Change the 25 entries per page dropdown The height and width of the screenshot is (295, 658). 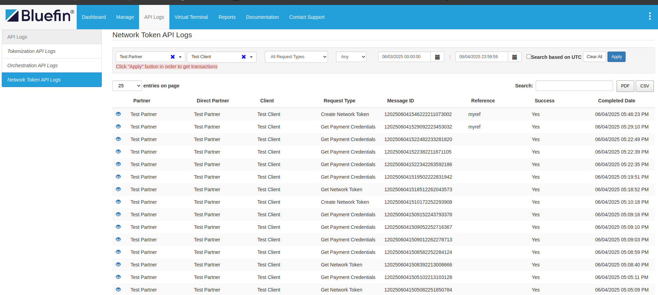[127, 86]
